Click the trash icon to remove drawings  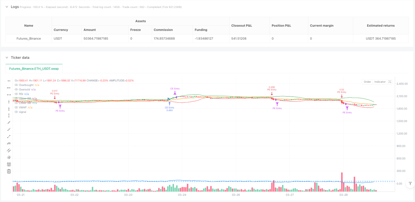point(9,171)
